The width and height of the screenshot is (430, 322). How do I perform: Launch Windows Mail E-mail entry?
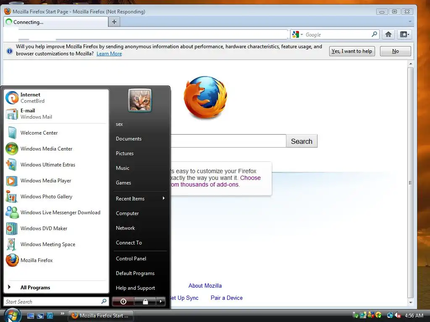click(x=56, y=114)
